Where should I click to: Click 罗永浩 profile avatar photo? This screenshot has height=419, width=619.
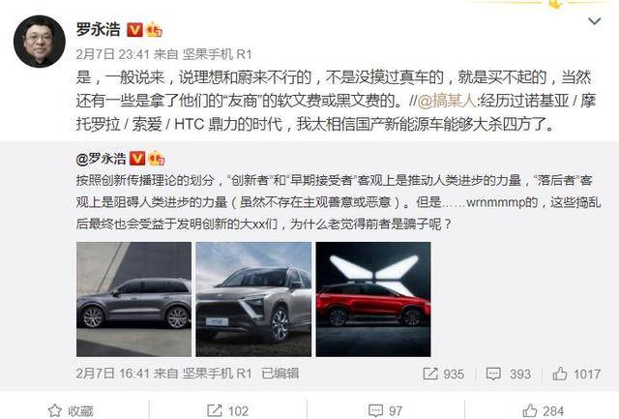pos(40,42)
